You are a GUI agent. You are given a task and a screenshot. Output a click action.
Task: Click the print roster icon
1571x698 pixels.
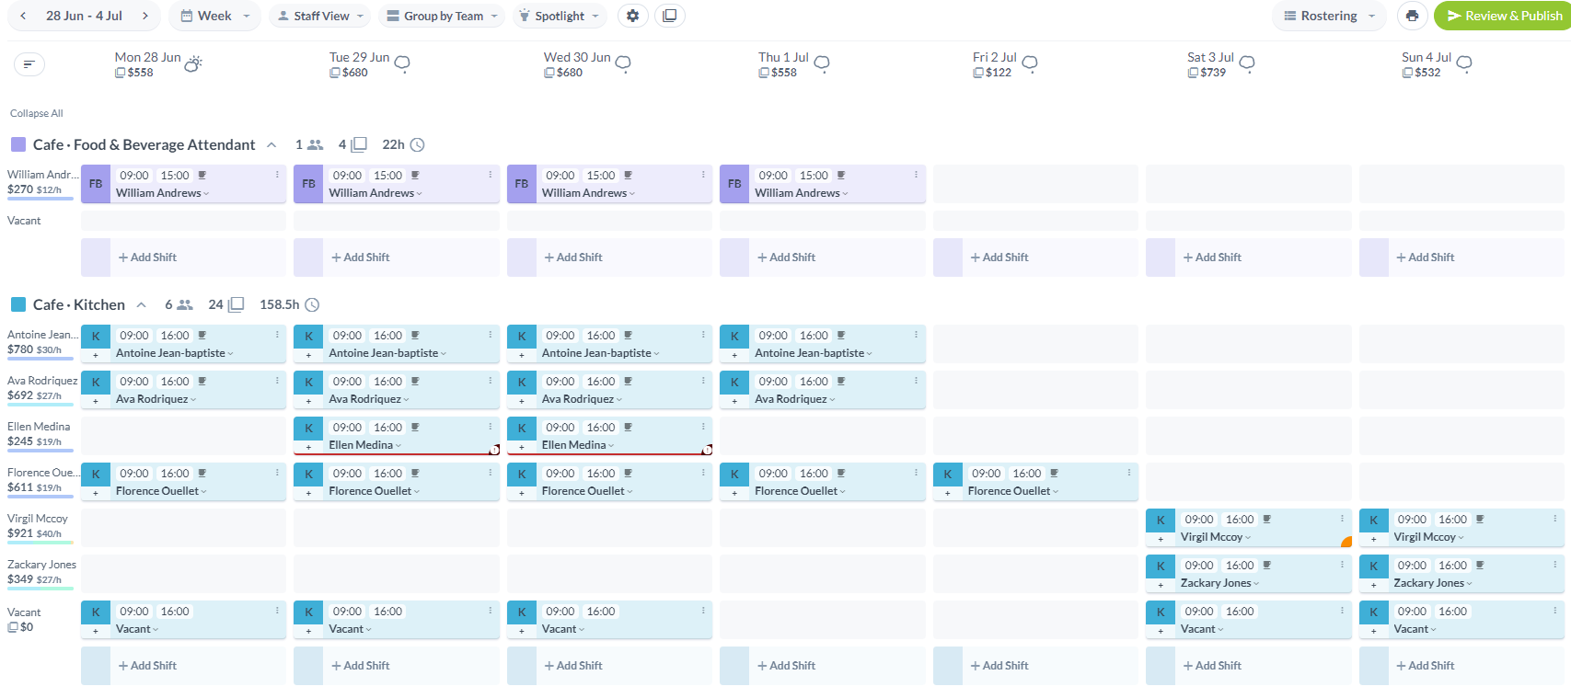point(1412,16)
